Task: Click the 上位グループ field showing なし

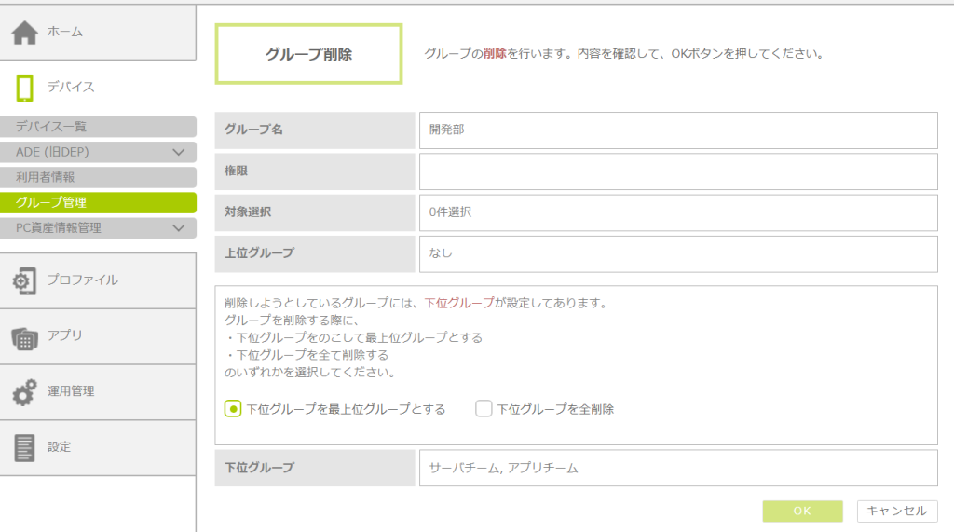Action: coord(677,253)
